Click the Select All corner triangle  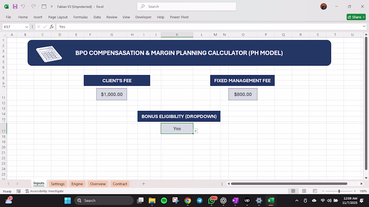(4, 35)
